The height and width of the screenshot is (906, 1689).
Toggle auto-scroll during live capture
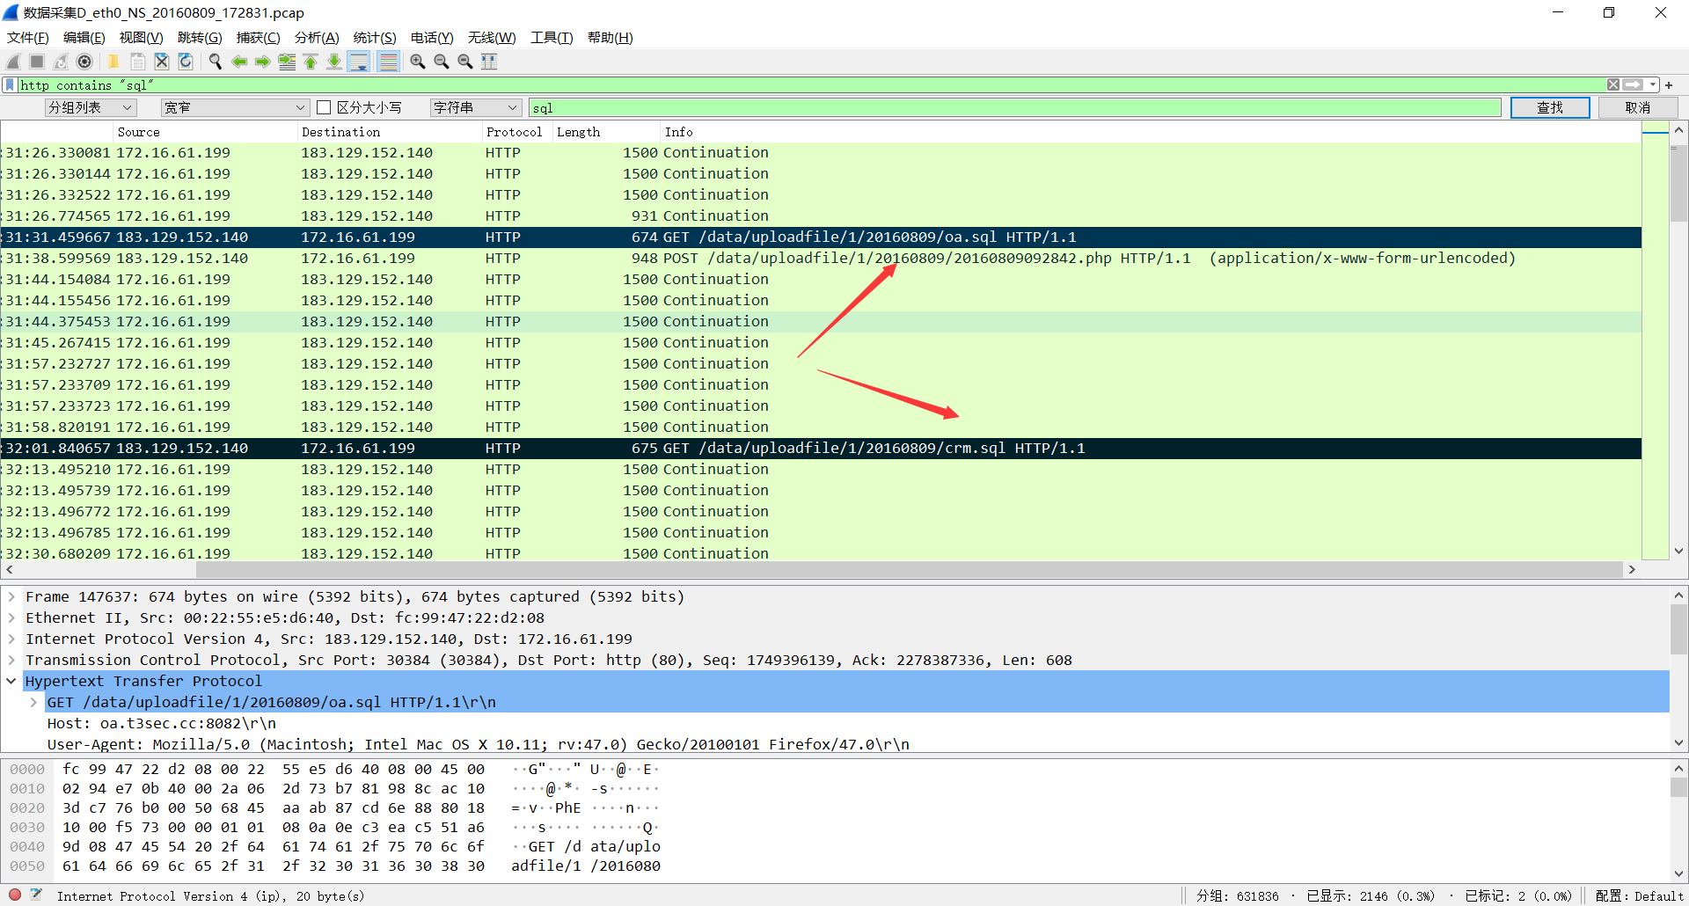[x=359, y=62]
